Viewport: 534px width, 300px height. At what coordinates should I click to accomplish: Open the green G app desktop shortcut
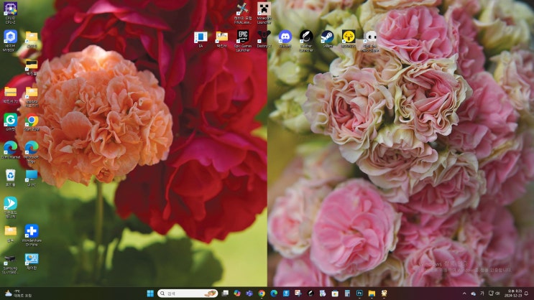pyautogui.click(x=10, y=123)
